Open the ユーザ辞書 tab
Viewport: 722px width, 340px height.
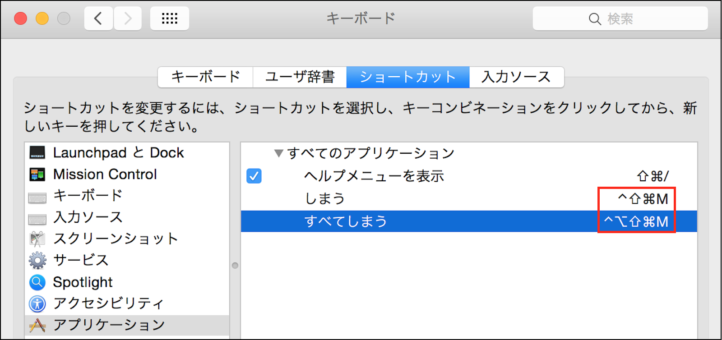point(300,77)
